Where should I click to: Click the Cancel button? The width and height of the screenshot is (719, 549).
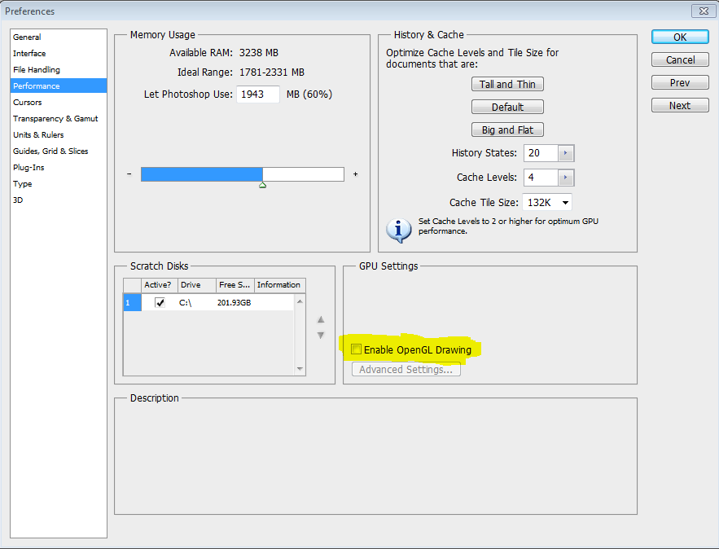pyautogui.click(x=680, y=59)
